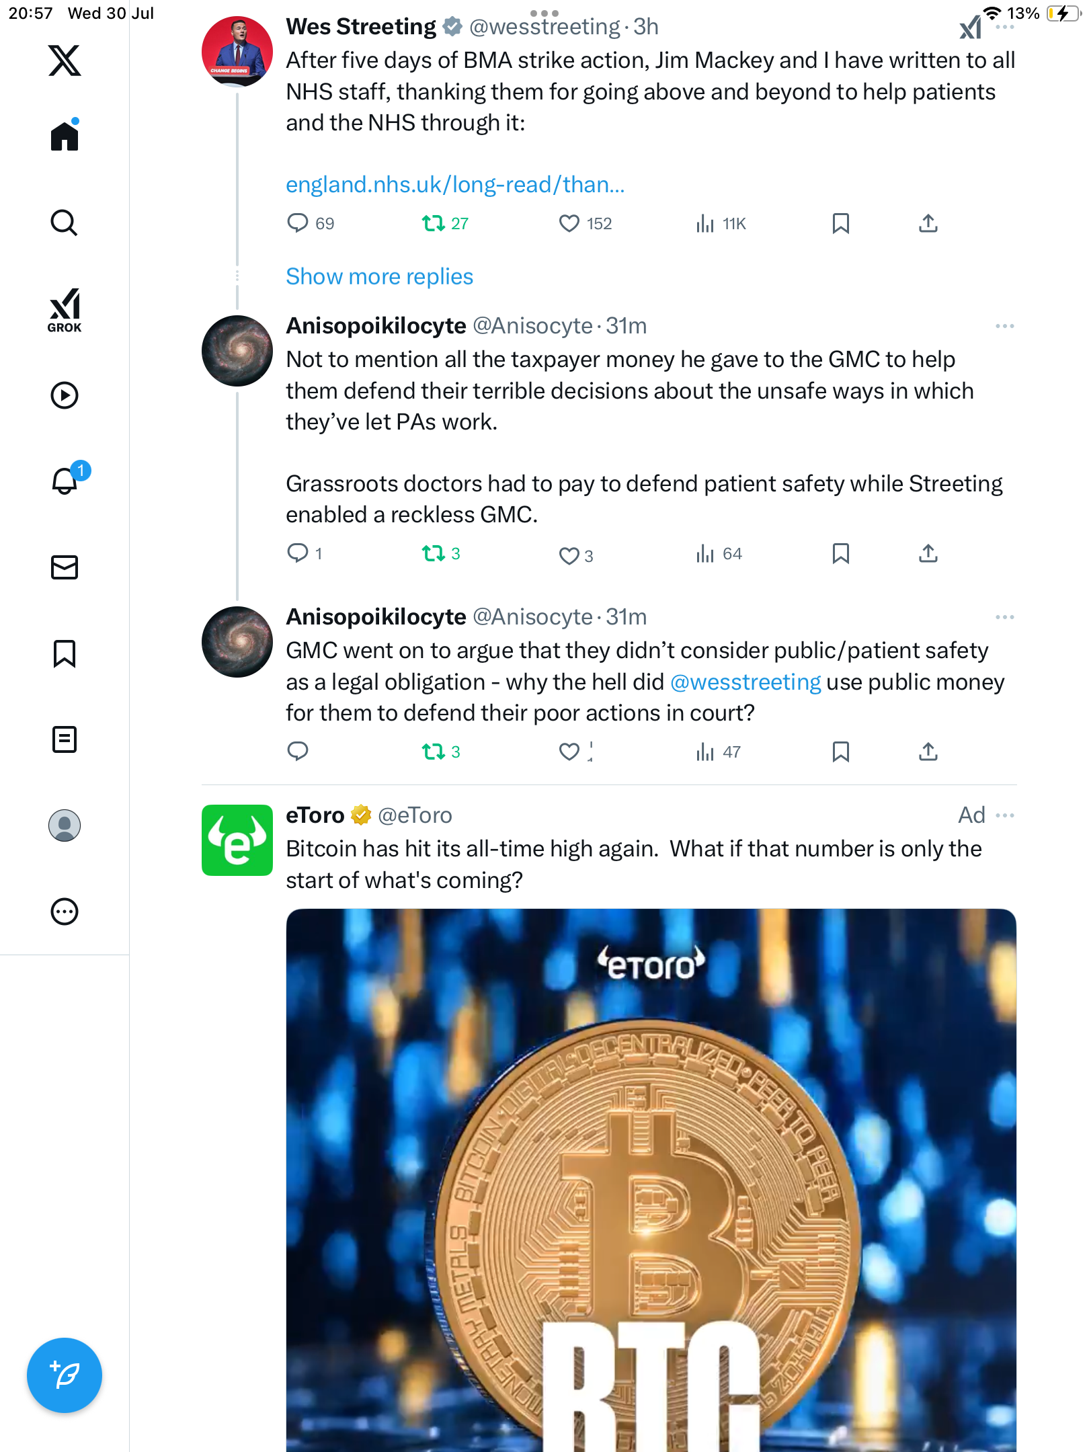Bookmark Wes Streeting's post
This screenshot has width=1089, height=1452.
click(x=840, y=223)
